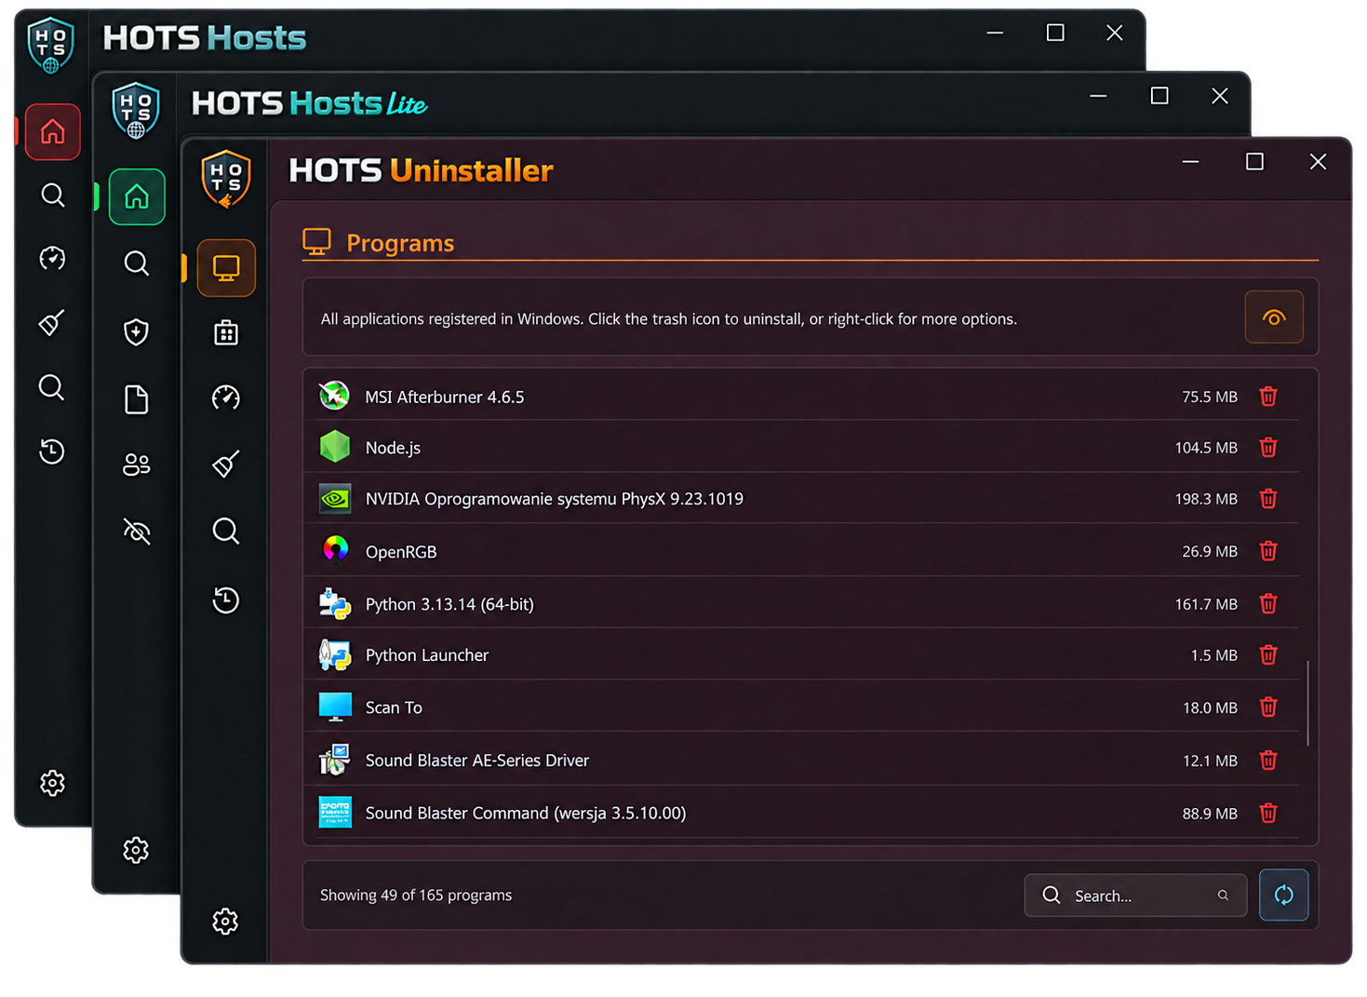Open settings gear in HOTS Hosts Lite
The image size is (1367, 997).
pyautogui.click(x=136, y=850)
